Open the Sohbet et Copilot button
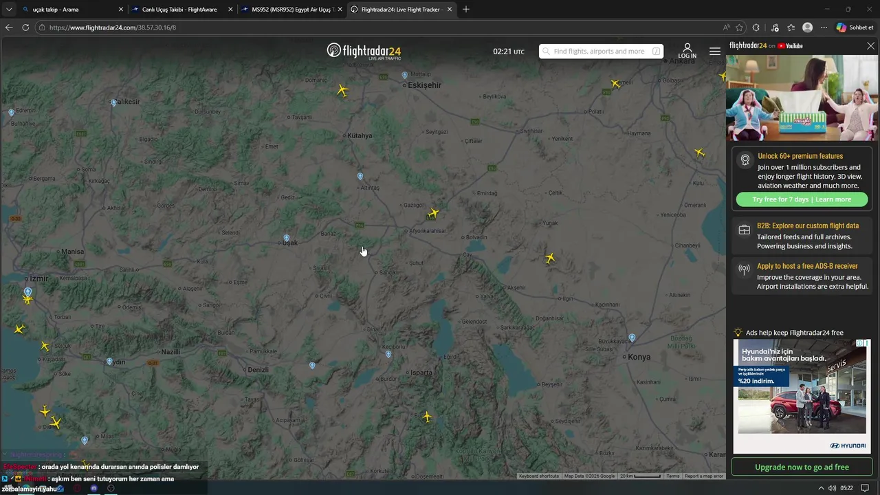The width and height of the screenshot is (880, 495). [x=855, y=27]
